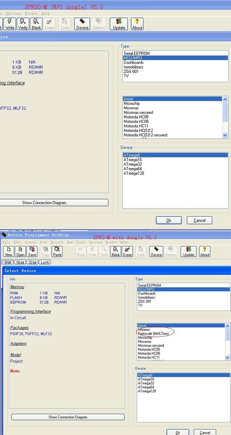Click the Blank icon in bottom V5.3 window
The image size is (231, 435).
[116, 251]
